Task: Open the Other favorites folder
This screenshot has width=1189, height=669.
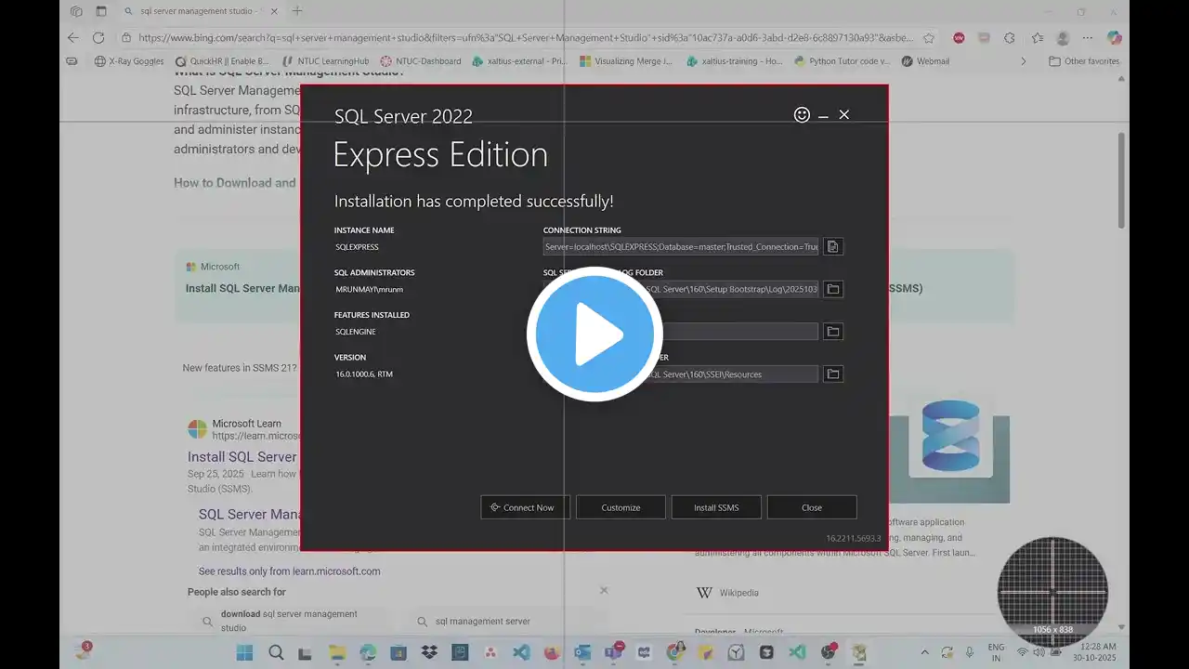Action: pyautogui.click(x=1084, y=61)
